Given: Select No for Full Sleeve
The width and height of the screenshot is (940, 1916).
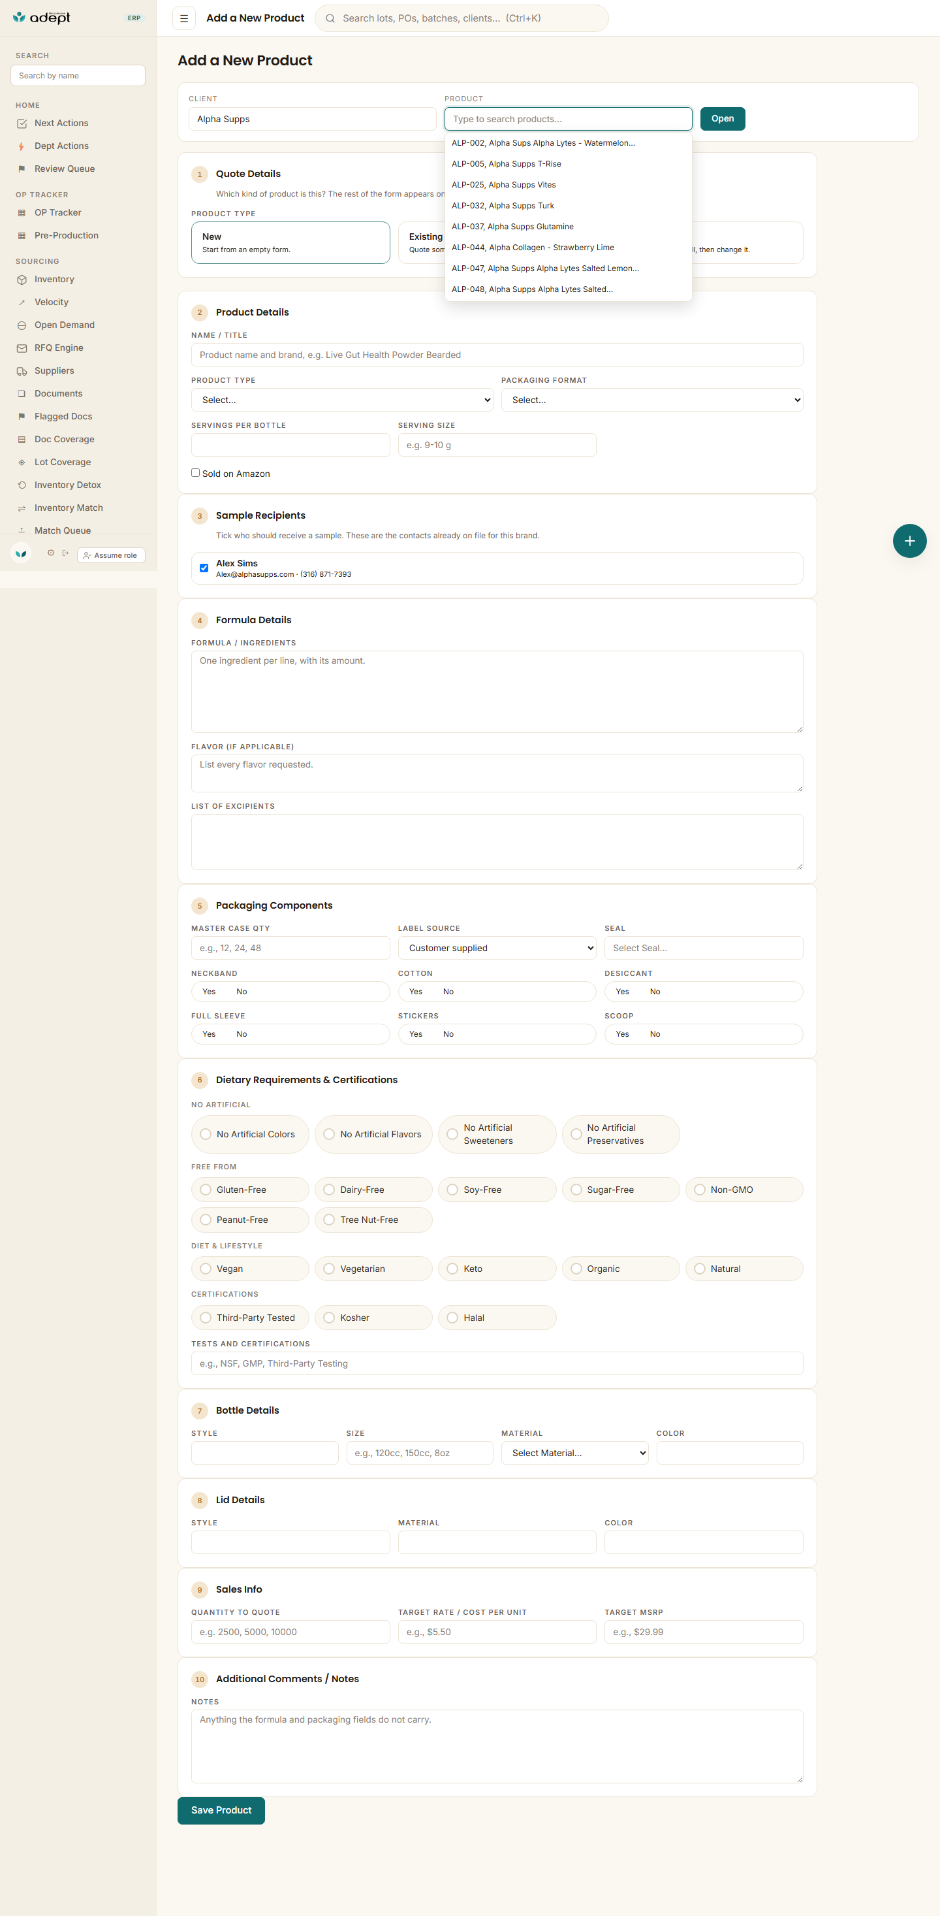Looking at the screenshot, I should [x=242, y=1034].
